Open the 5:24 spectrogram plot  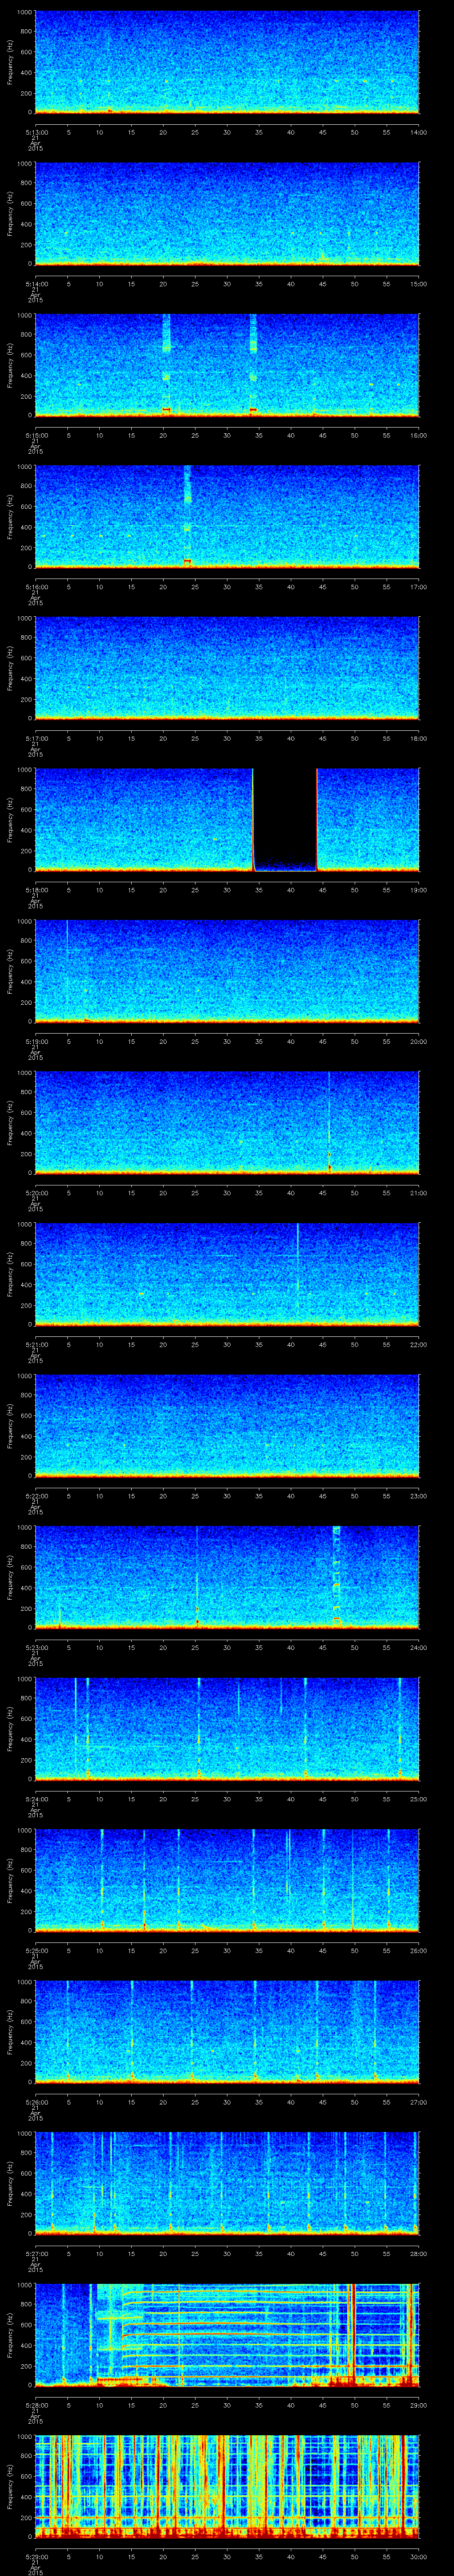click(227, 1729)
